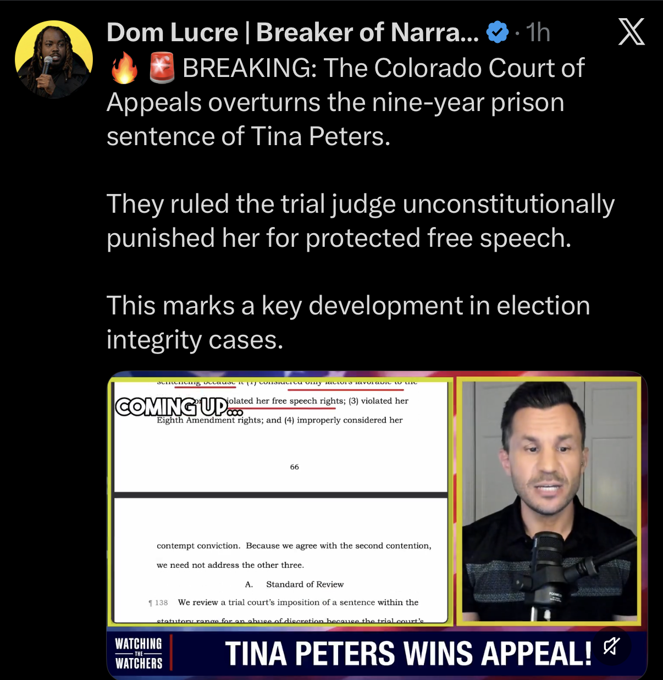The height and width of the screenshot is (680, 663).
Task: Open the Dom Lucre display name link
Action: point(292,32)
